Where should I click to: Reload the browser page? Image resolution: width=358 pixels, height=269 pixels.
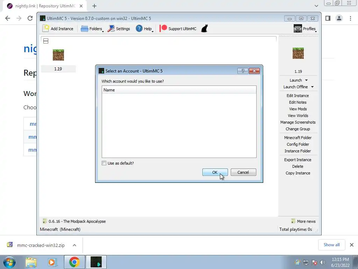30,18
